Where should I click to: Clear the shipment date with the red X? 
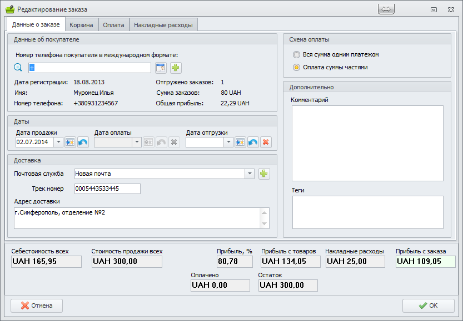[x=266, y=142]
